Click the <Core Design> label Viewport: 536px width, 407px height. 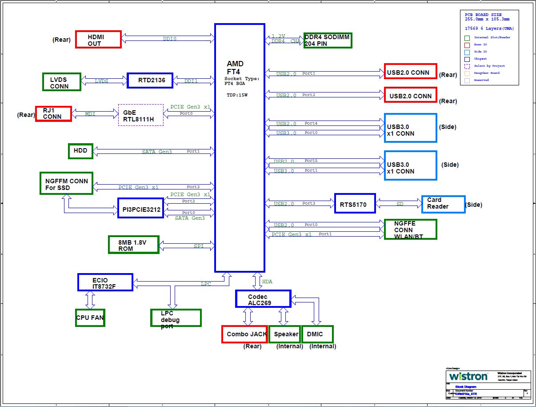pos(452,369)
